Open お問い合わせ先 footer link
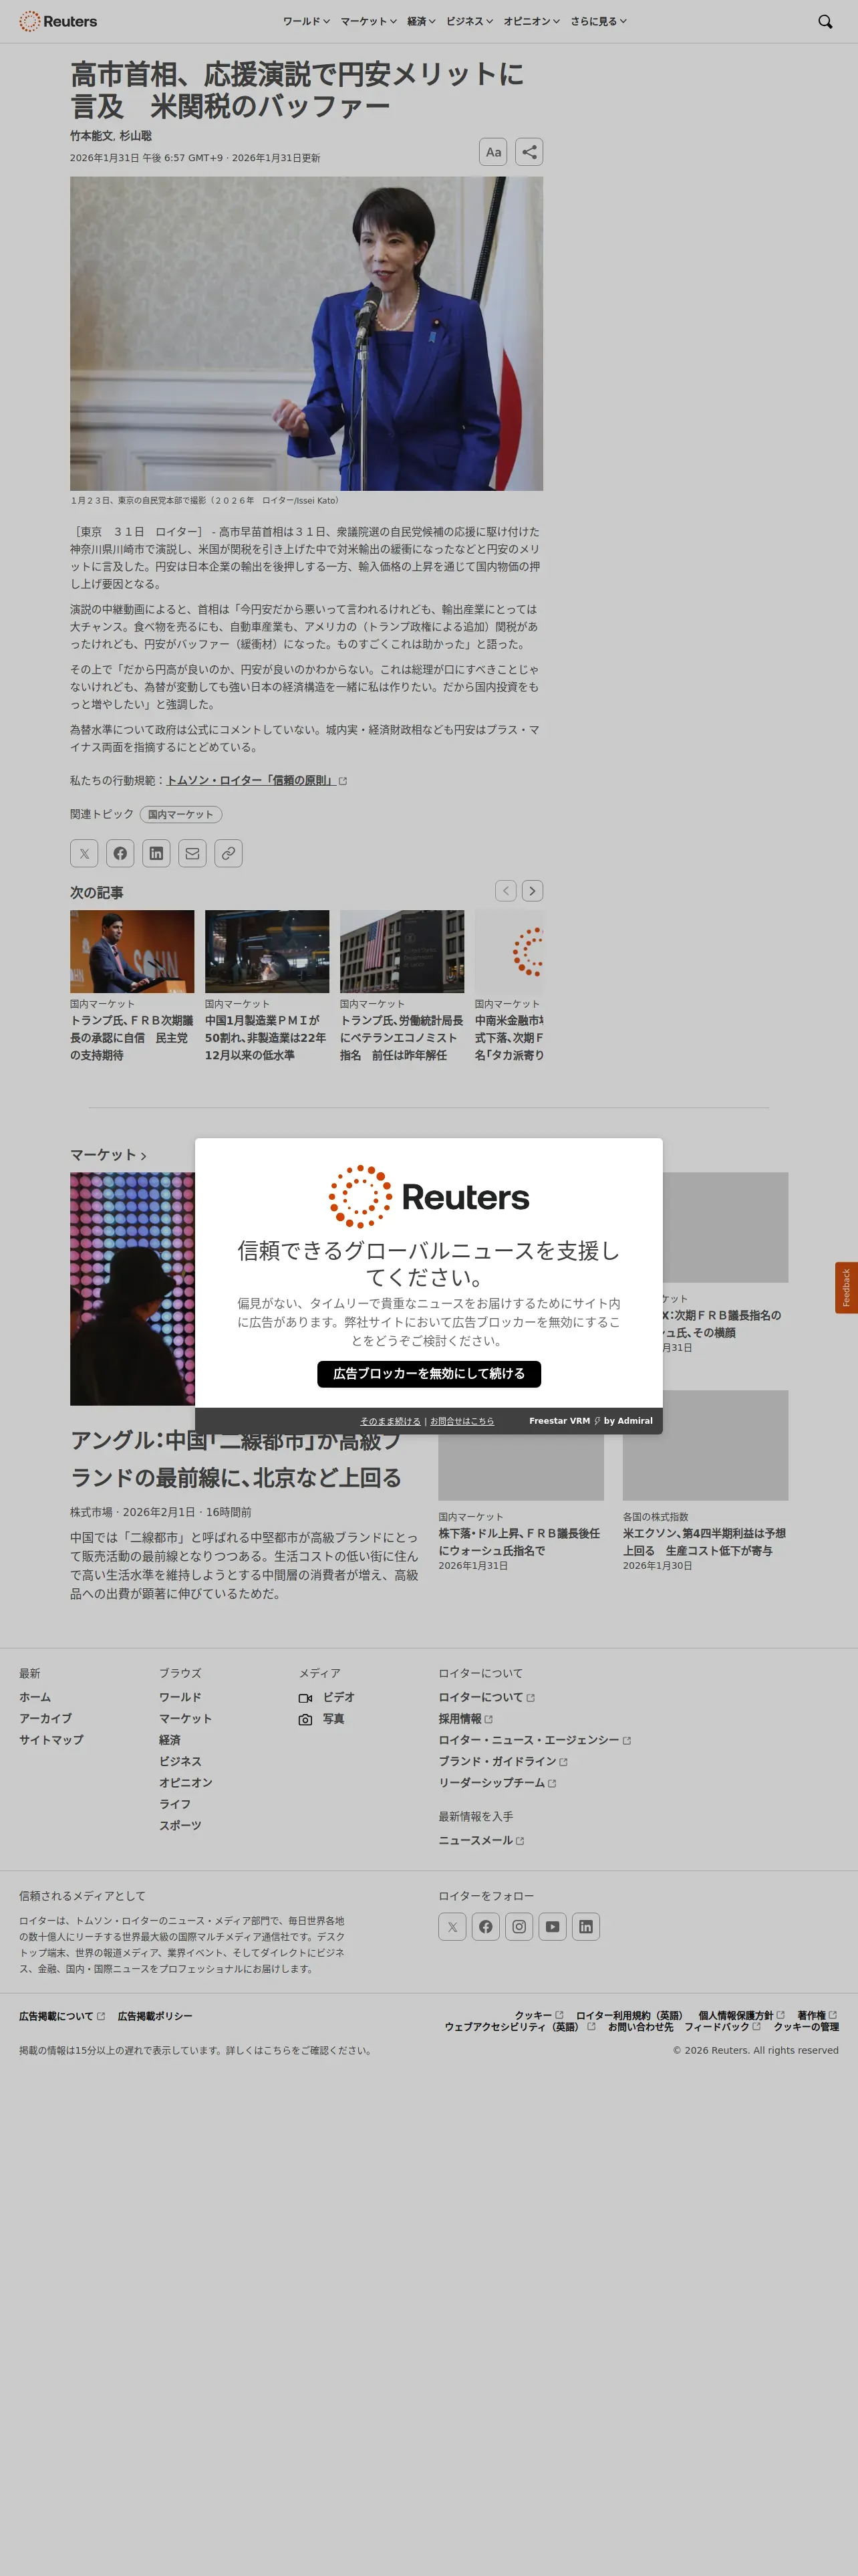 pyautogui.click(x=640, y=2027)
